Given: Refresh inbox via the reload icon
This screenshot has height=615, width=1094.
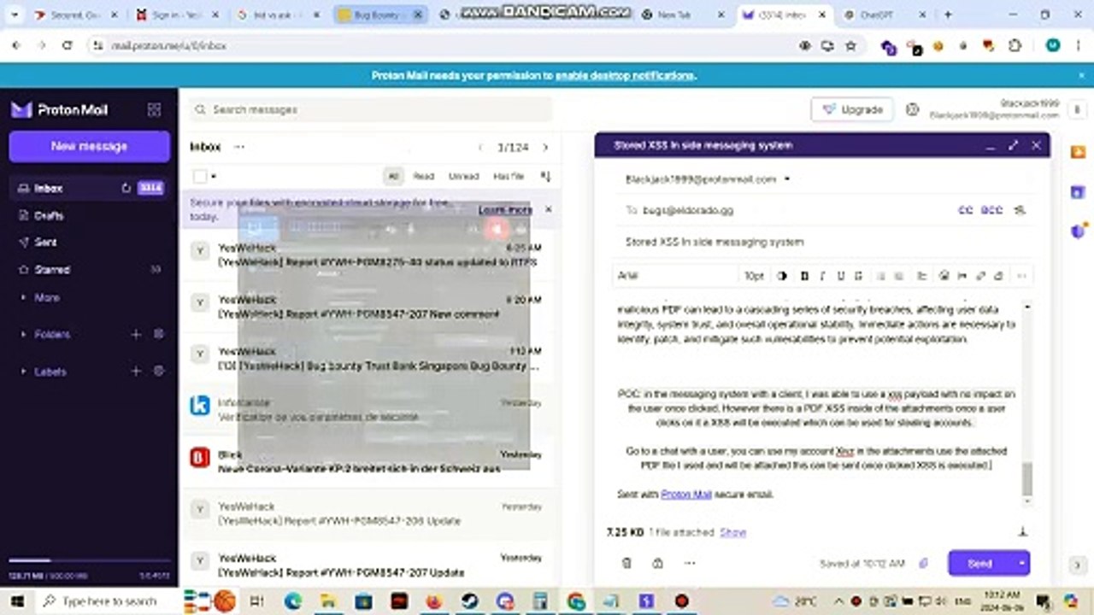Looking at the screenshot, I should click(x=126, y=188).
